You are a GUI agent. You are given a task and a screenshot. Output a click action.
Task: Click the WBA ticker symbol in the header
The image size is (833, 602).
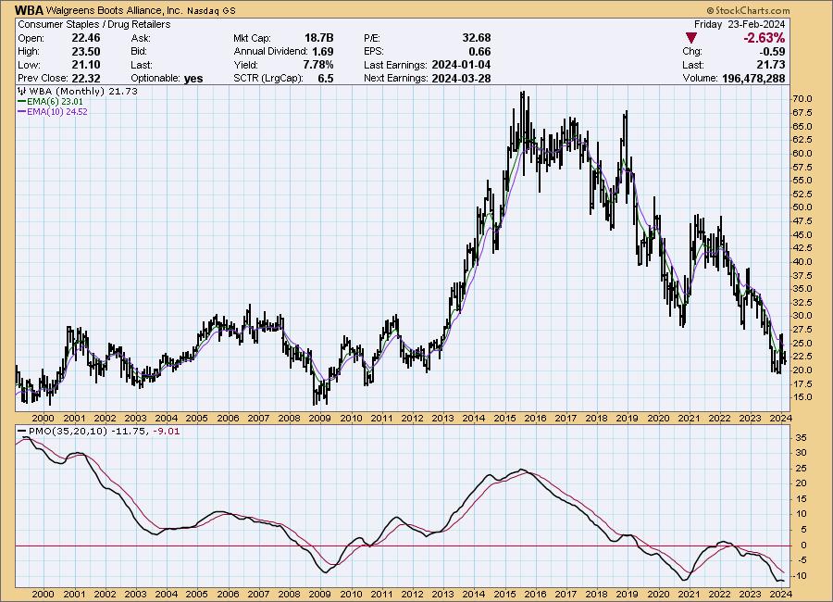[x=30, y=10]
